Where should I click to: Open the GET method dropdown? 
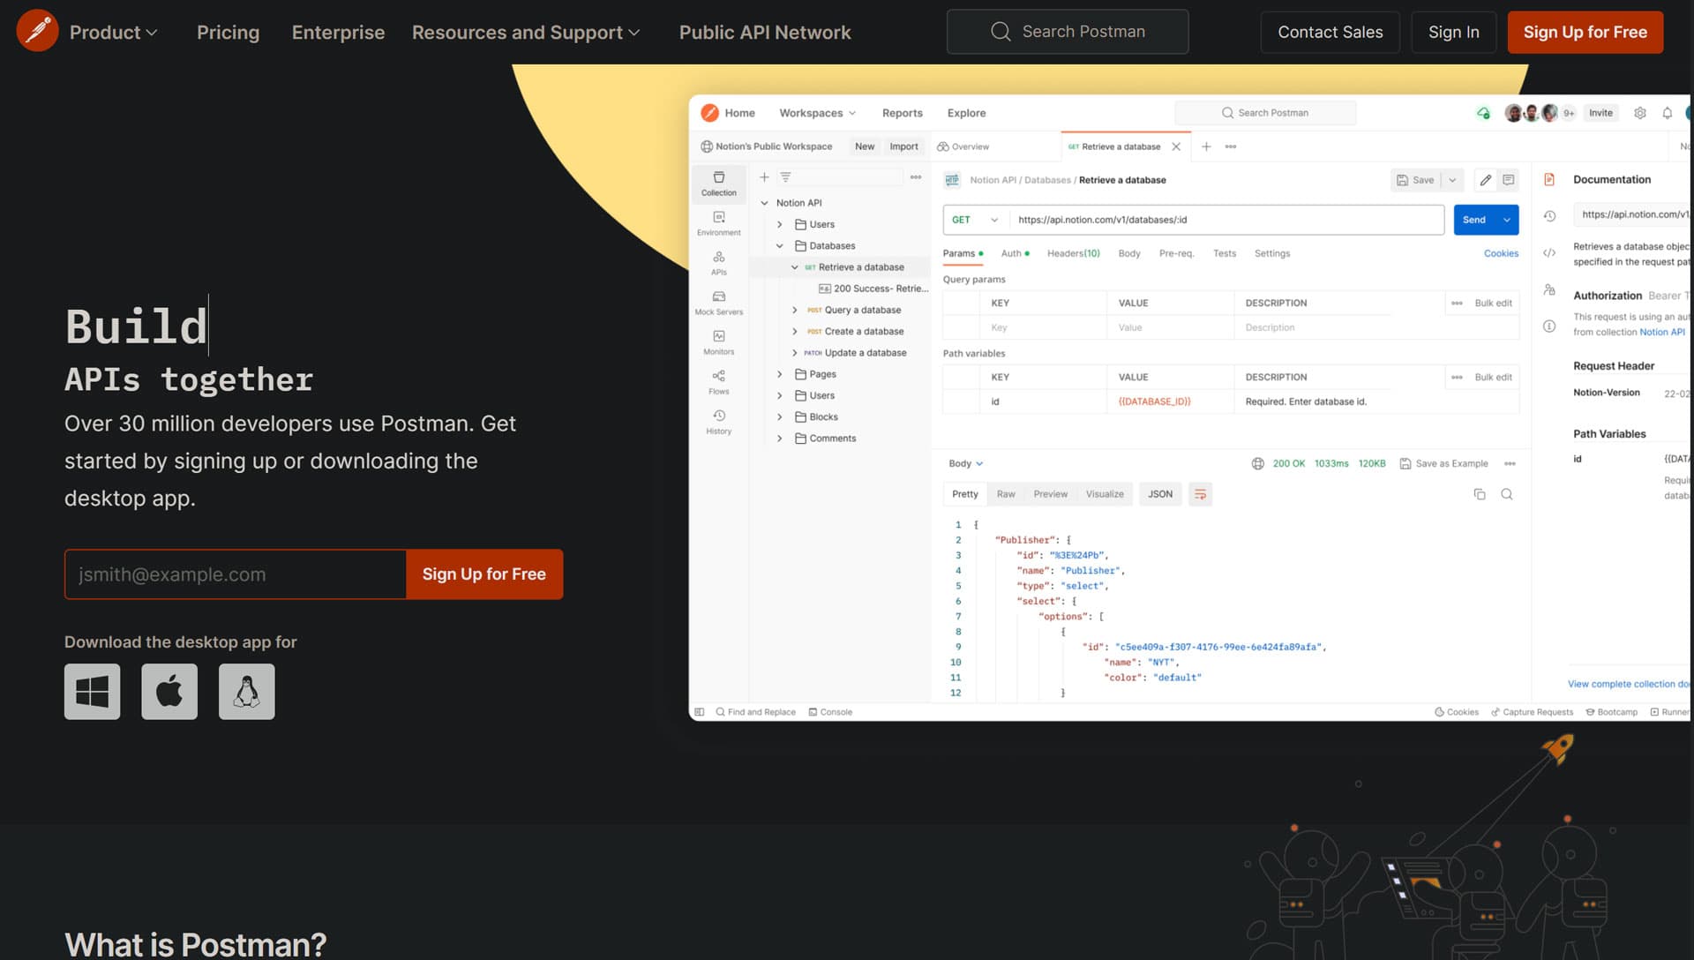click(974, 220)
